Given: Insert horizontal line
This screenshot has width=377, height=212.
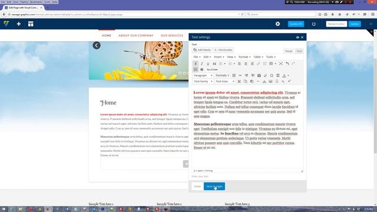Looking at the screenshot, I should tap(240, 75).
